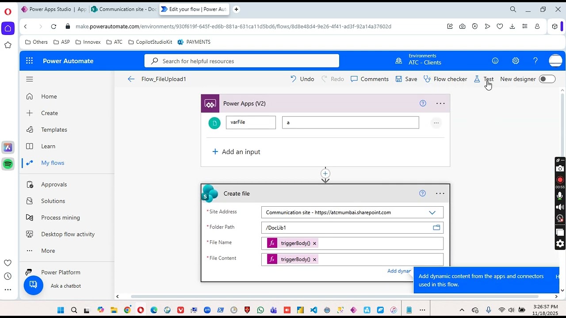566x318 pixels.
Task: Open the user account avatar
Action: point(555,61)
